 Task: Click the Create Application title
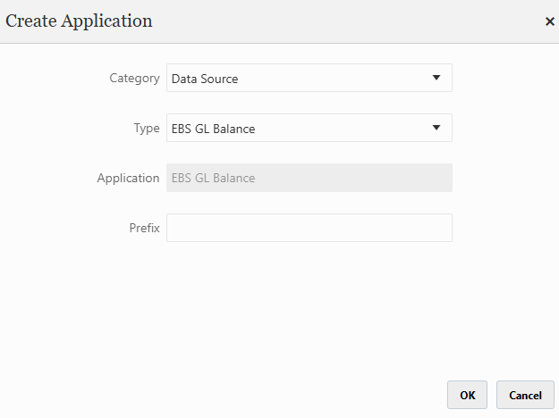[x=79, y=21]
